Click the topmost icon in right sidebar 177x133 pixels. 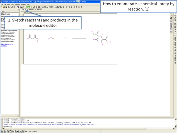point(171,16)
